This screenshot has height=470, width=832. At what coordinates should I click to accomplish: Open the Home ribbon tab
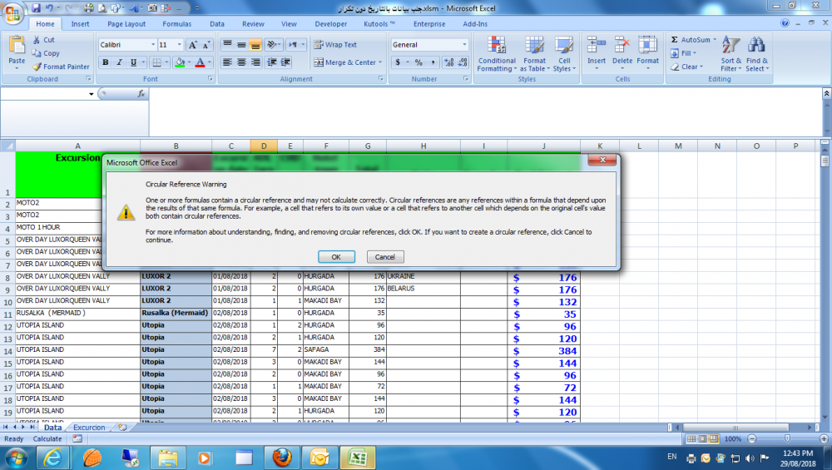tap(45, 24)
